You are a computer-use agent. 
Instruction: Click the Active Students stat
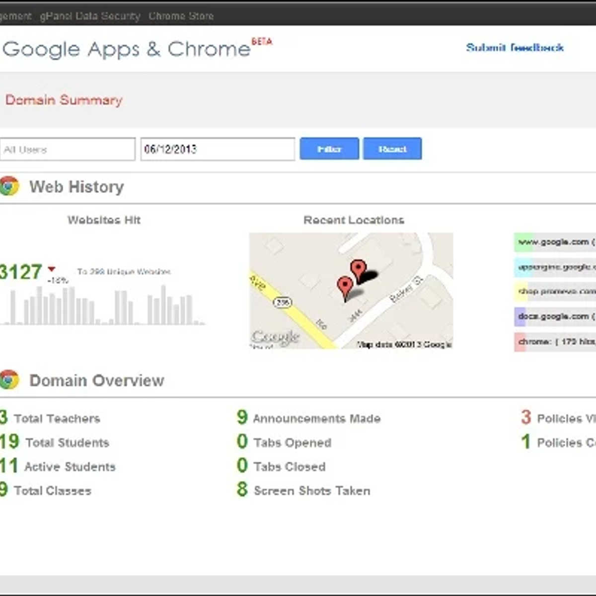click(x=58, y=466)
